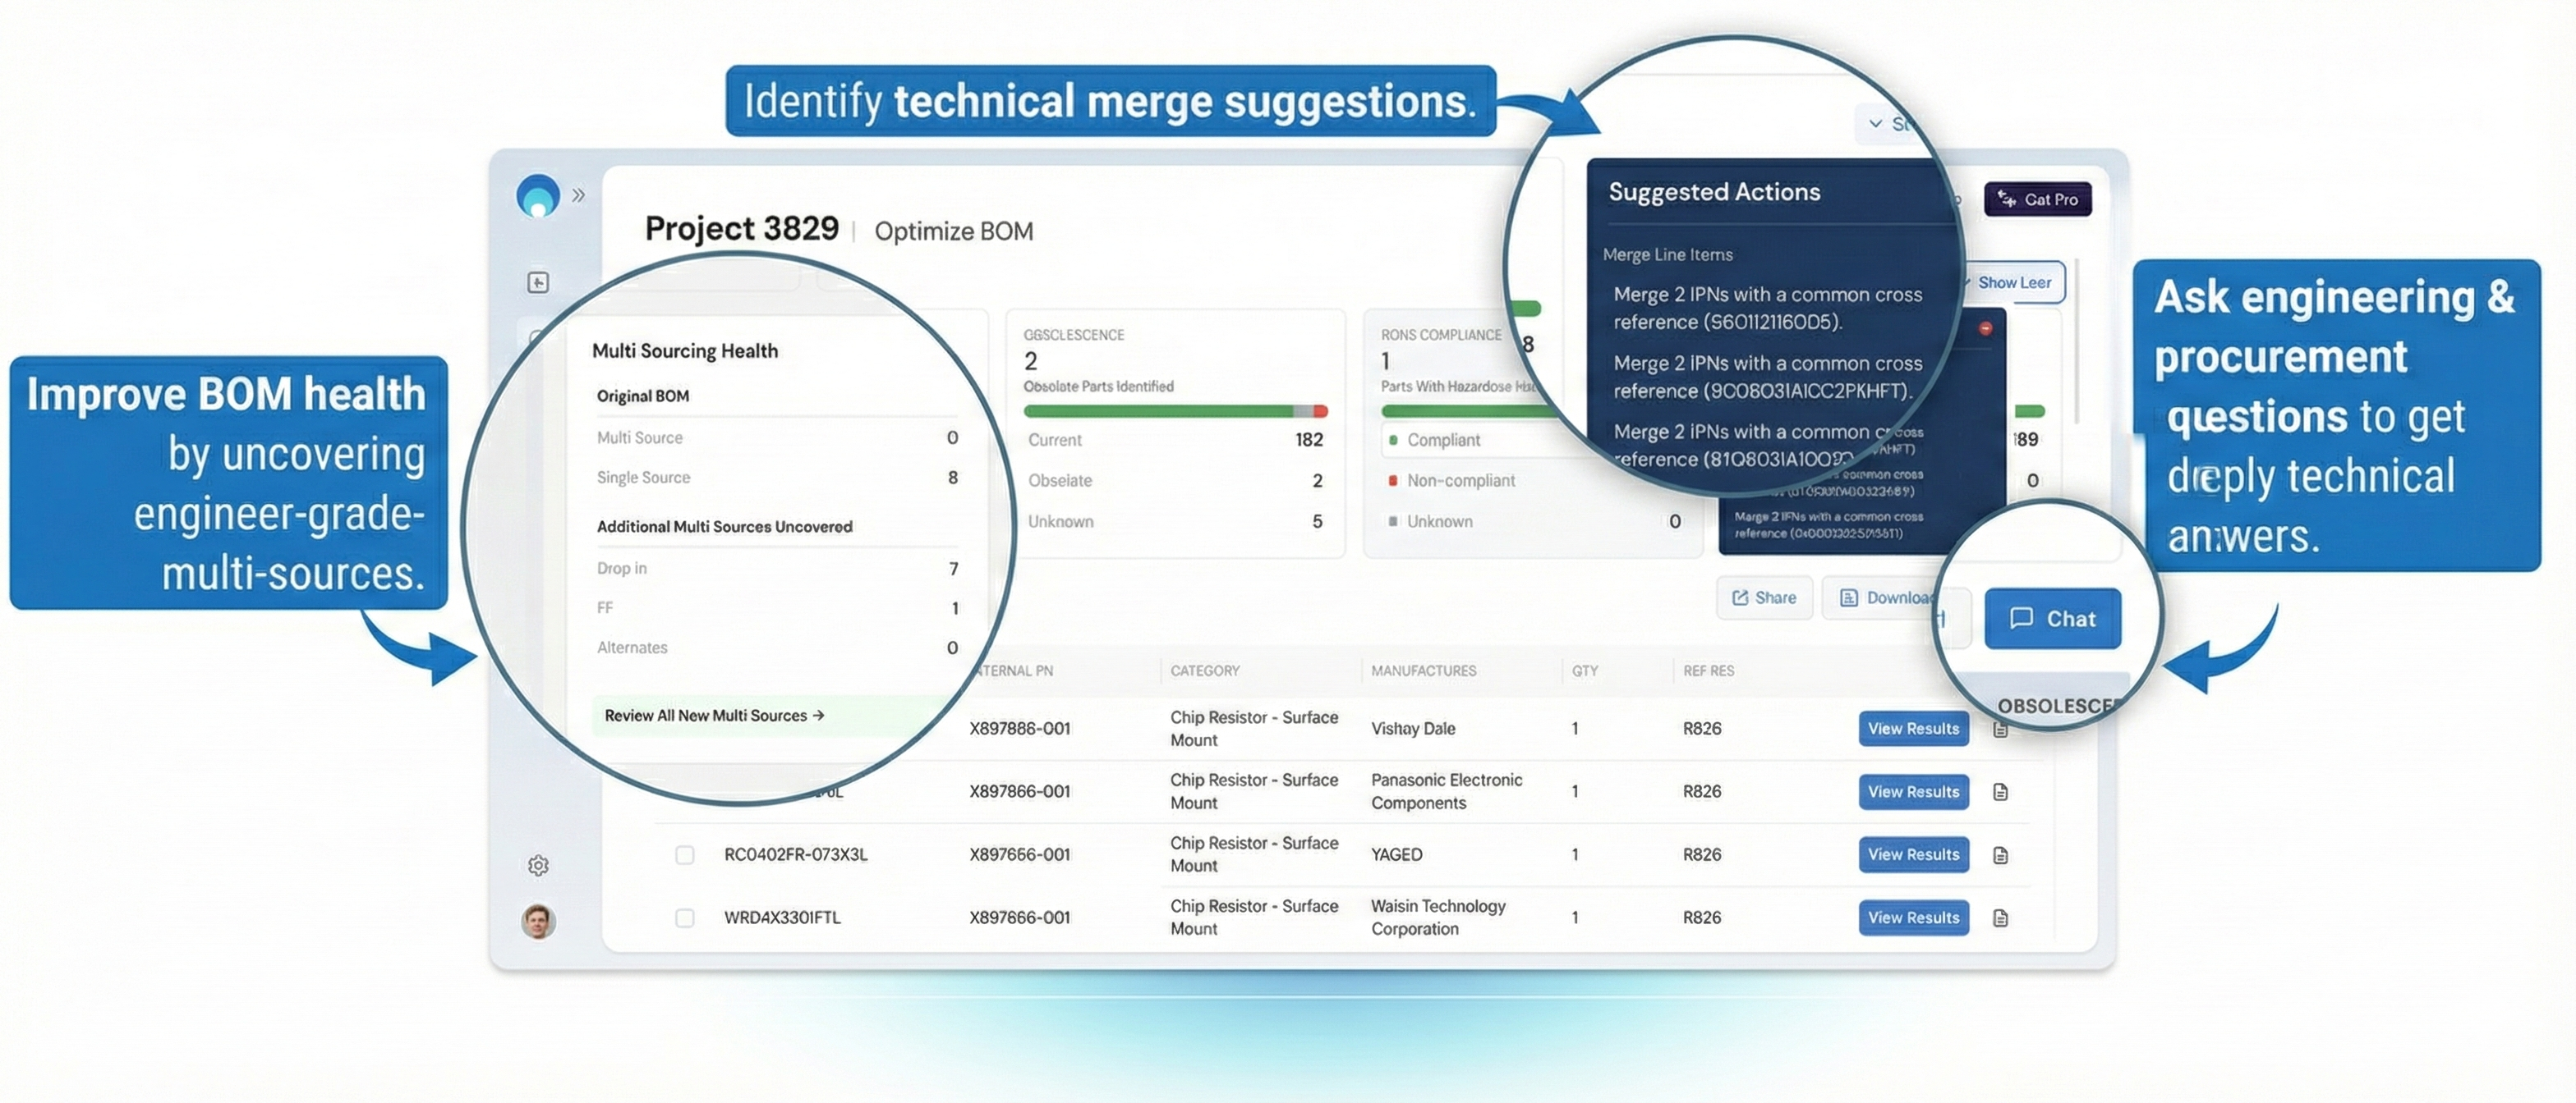Click the Get Pro upgrade button
The image size is (2576, 1103).
coord(2037,199)
